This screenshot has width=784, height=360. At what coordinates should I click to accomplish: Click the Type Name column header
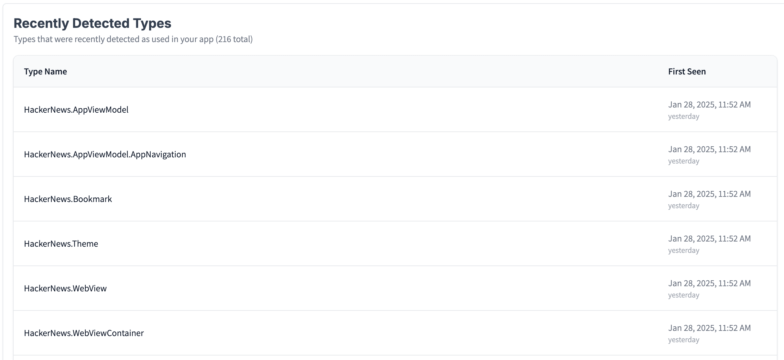pyautogui.click(x=45, y=72)
